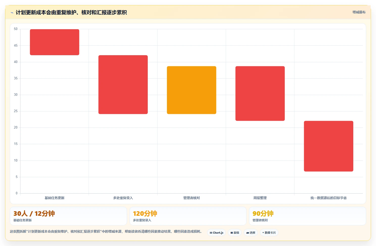Click the y-axis value 10
This screenshot has height=246, width=376.
(16, 161)
